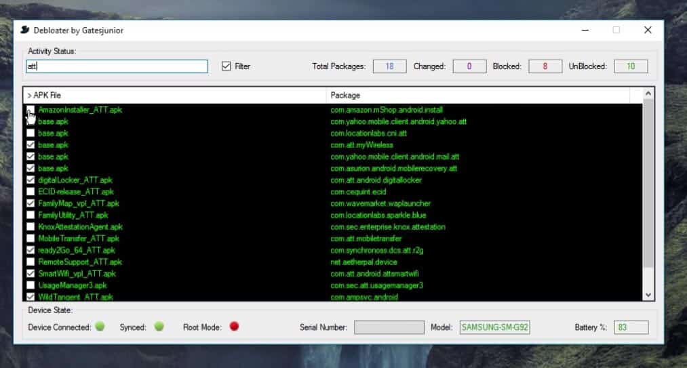Uncheck the asurion mobilerecovery row checkbox
The width and height of the screenshot is (687, 368).
coord(31,168)
